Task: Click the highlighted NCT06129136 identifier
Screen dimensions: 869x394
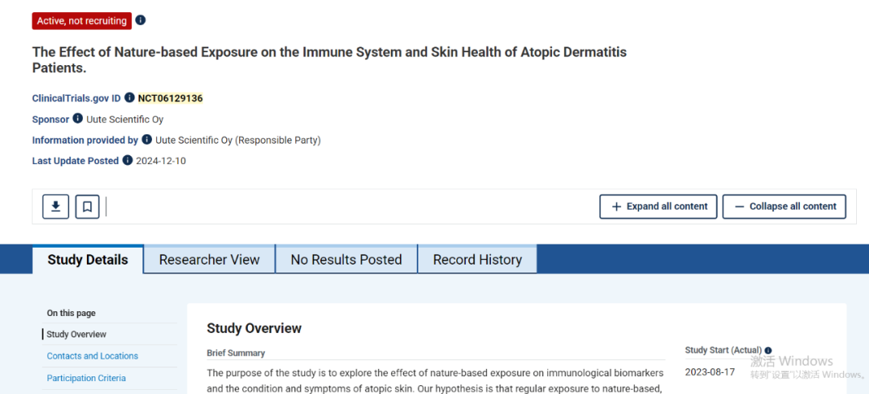Action: click(x=170, y=98)
